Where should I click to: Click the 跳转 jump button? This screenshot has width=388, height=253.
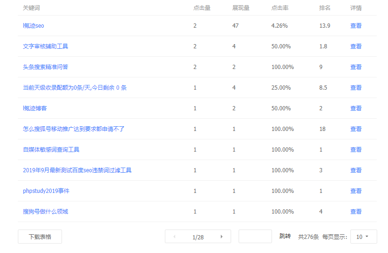pyautogui.click(x=285, y=236)
